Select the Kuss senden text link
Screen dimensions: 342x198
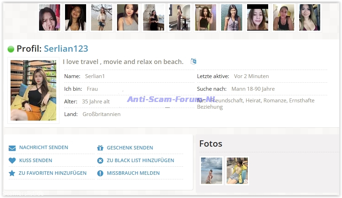[x=36, y=160]
